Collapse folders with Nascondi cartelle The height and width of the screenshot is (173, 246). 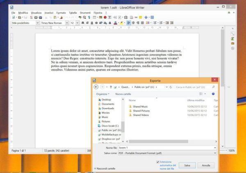tap(105, 168)
